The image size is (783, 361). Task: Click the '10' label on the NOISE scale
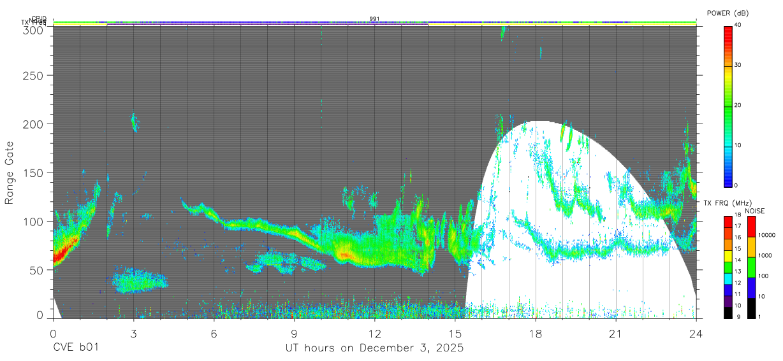pyautogui.click(x=761, y=297)
